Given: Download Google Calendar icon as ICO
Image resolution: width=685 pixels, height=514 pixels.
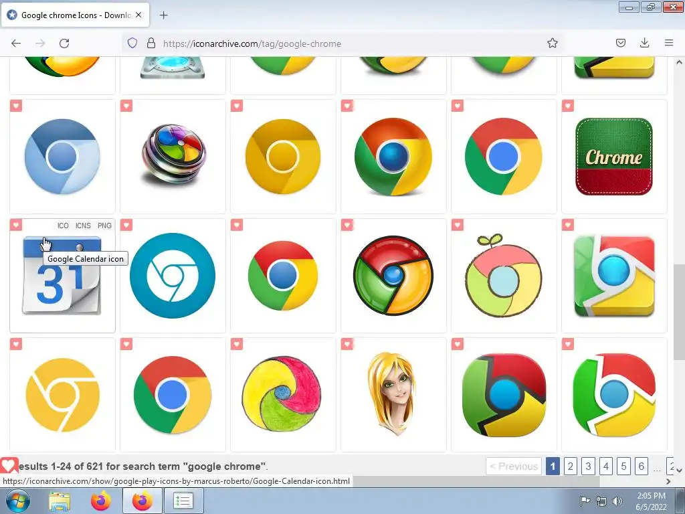Looking at the screenshot, I should pos(63,226).
